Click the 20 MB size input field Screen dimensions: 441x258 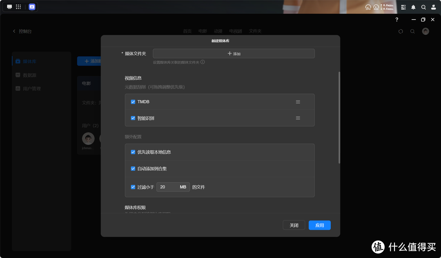click(x=167, y=187)
